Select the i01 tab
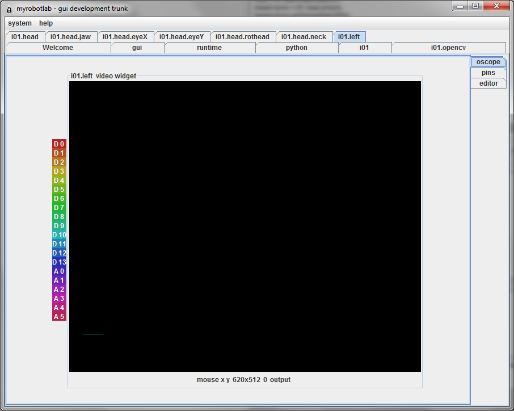The image size is (514, 411). pyautogui.click(x=364, y=48)
